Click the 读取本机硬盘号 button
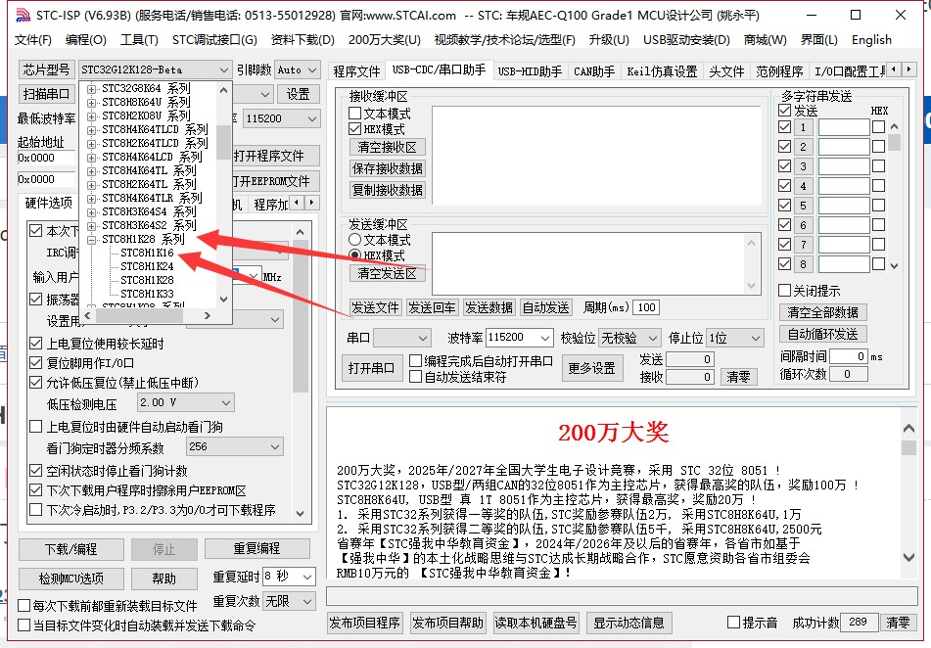Image resolution: width=931 pixels, height=648 pixels. [x=535, y=624]
